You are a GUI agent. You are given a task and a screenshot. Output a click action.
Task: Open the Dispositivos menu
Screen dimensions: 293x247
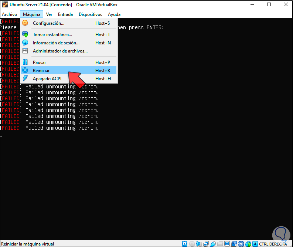pos(90,14)
